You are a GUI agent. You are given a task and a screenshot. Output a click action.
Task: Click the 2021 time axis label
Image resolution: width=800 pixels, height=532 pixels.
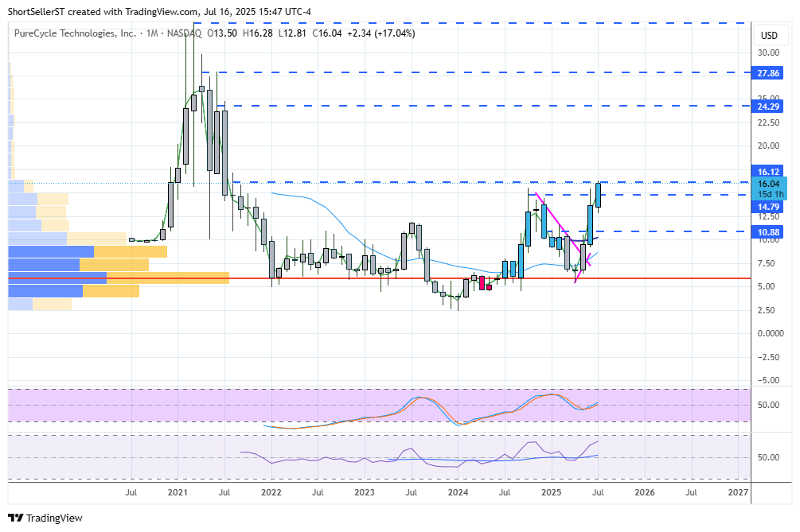(x=178, y=492)
